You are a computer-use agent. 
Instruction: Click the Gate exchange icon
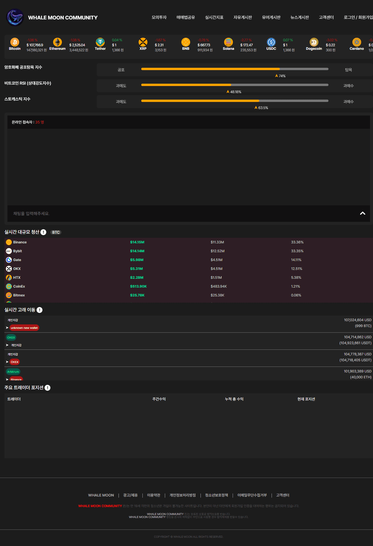[9, 260]
